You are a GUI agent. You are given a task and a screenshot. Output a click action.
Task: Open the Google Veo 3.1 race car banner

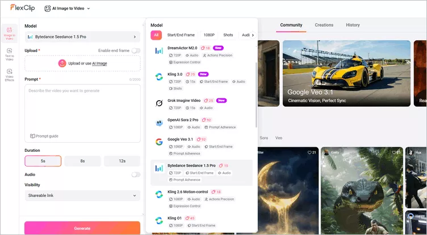346,74
